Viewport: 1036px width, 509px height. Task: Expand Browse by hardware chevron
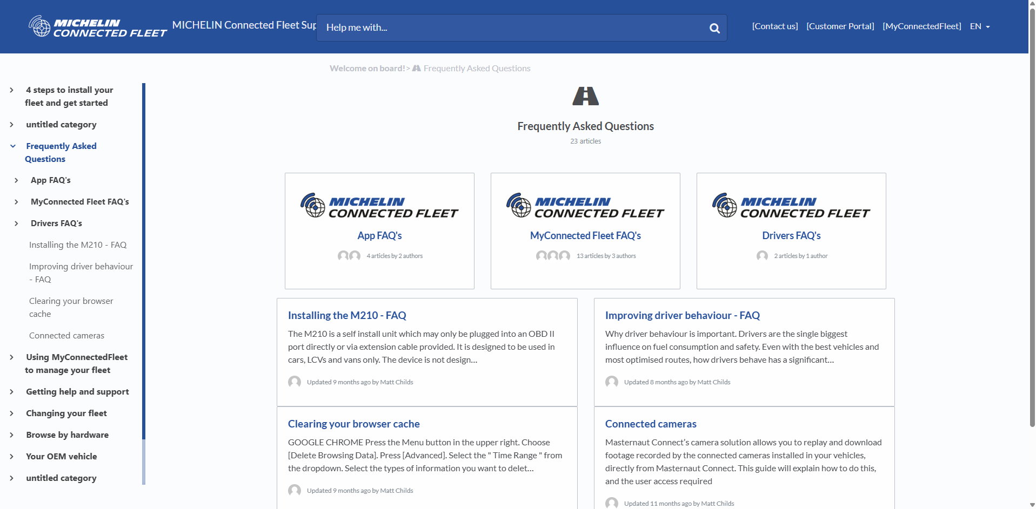(12, 435)
